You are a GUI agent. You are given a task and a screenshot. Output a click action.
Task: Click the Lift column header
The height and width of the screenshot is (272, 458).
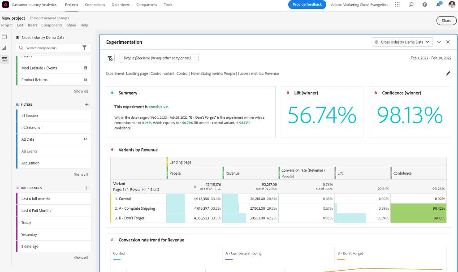[x=362, y=173]
